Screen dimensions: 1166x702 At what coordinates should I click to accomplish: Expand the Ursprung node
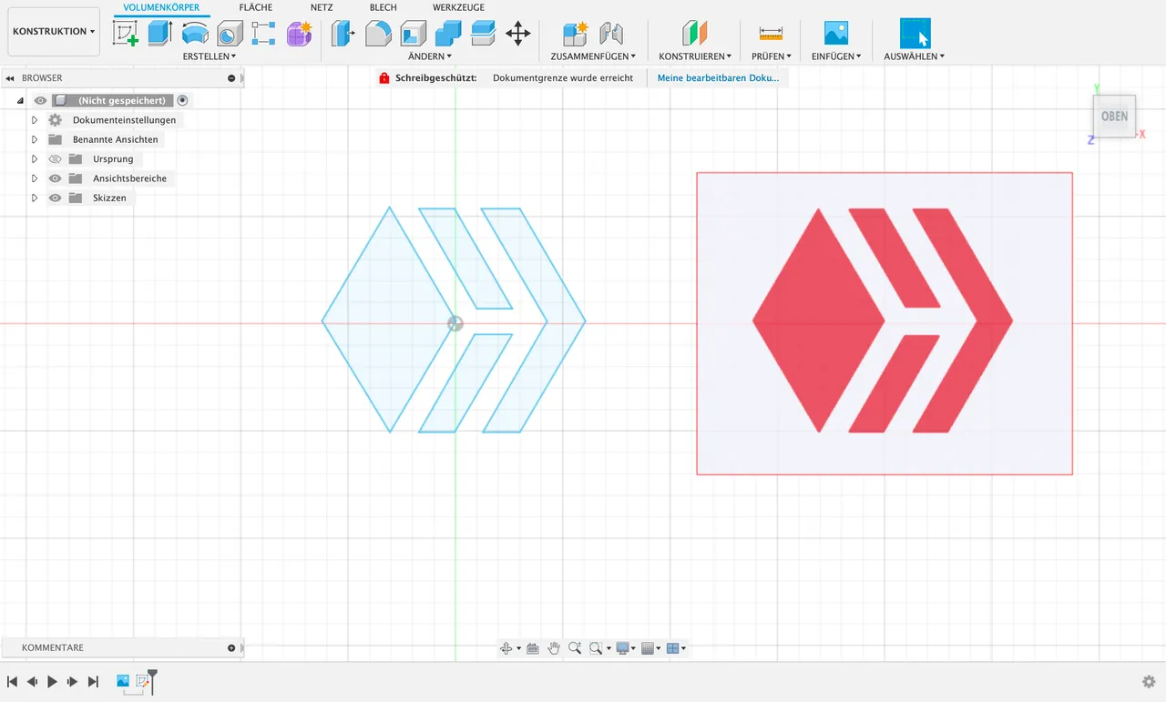point(35,159)
